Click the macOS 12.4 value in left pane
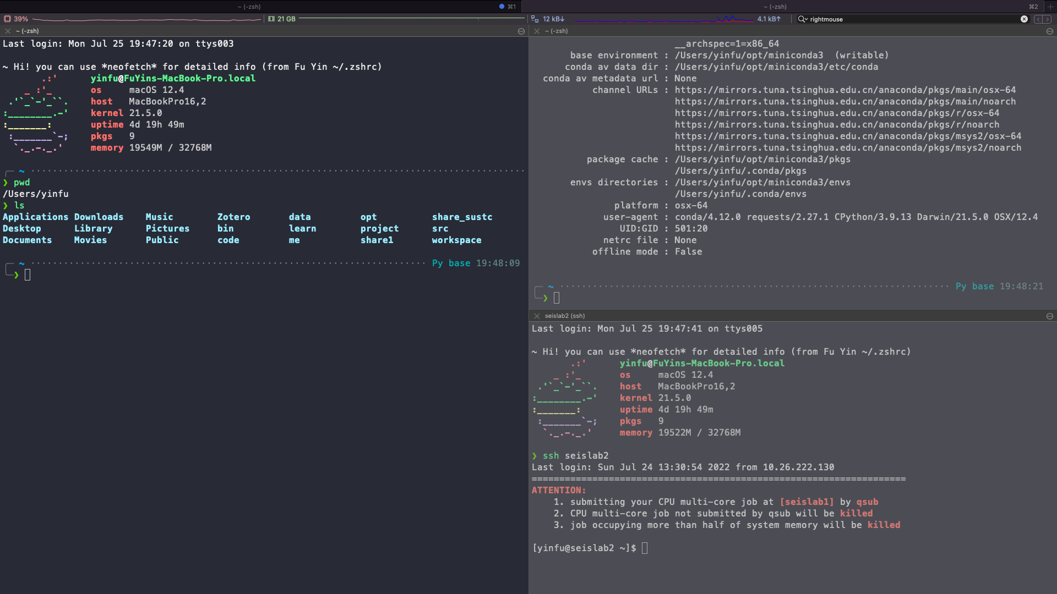 coord(157,90)
